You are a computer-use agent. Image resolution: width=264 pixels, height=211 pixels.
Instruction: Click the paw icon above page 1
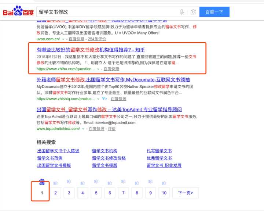pyautogui.click(x=42, y=182)
